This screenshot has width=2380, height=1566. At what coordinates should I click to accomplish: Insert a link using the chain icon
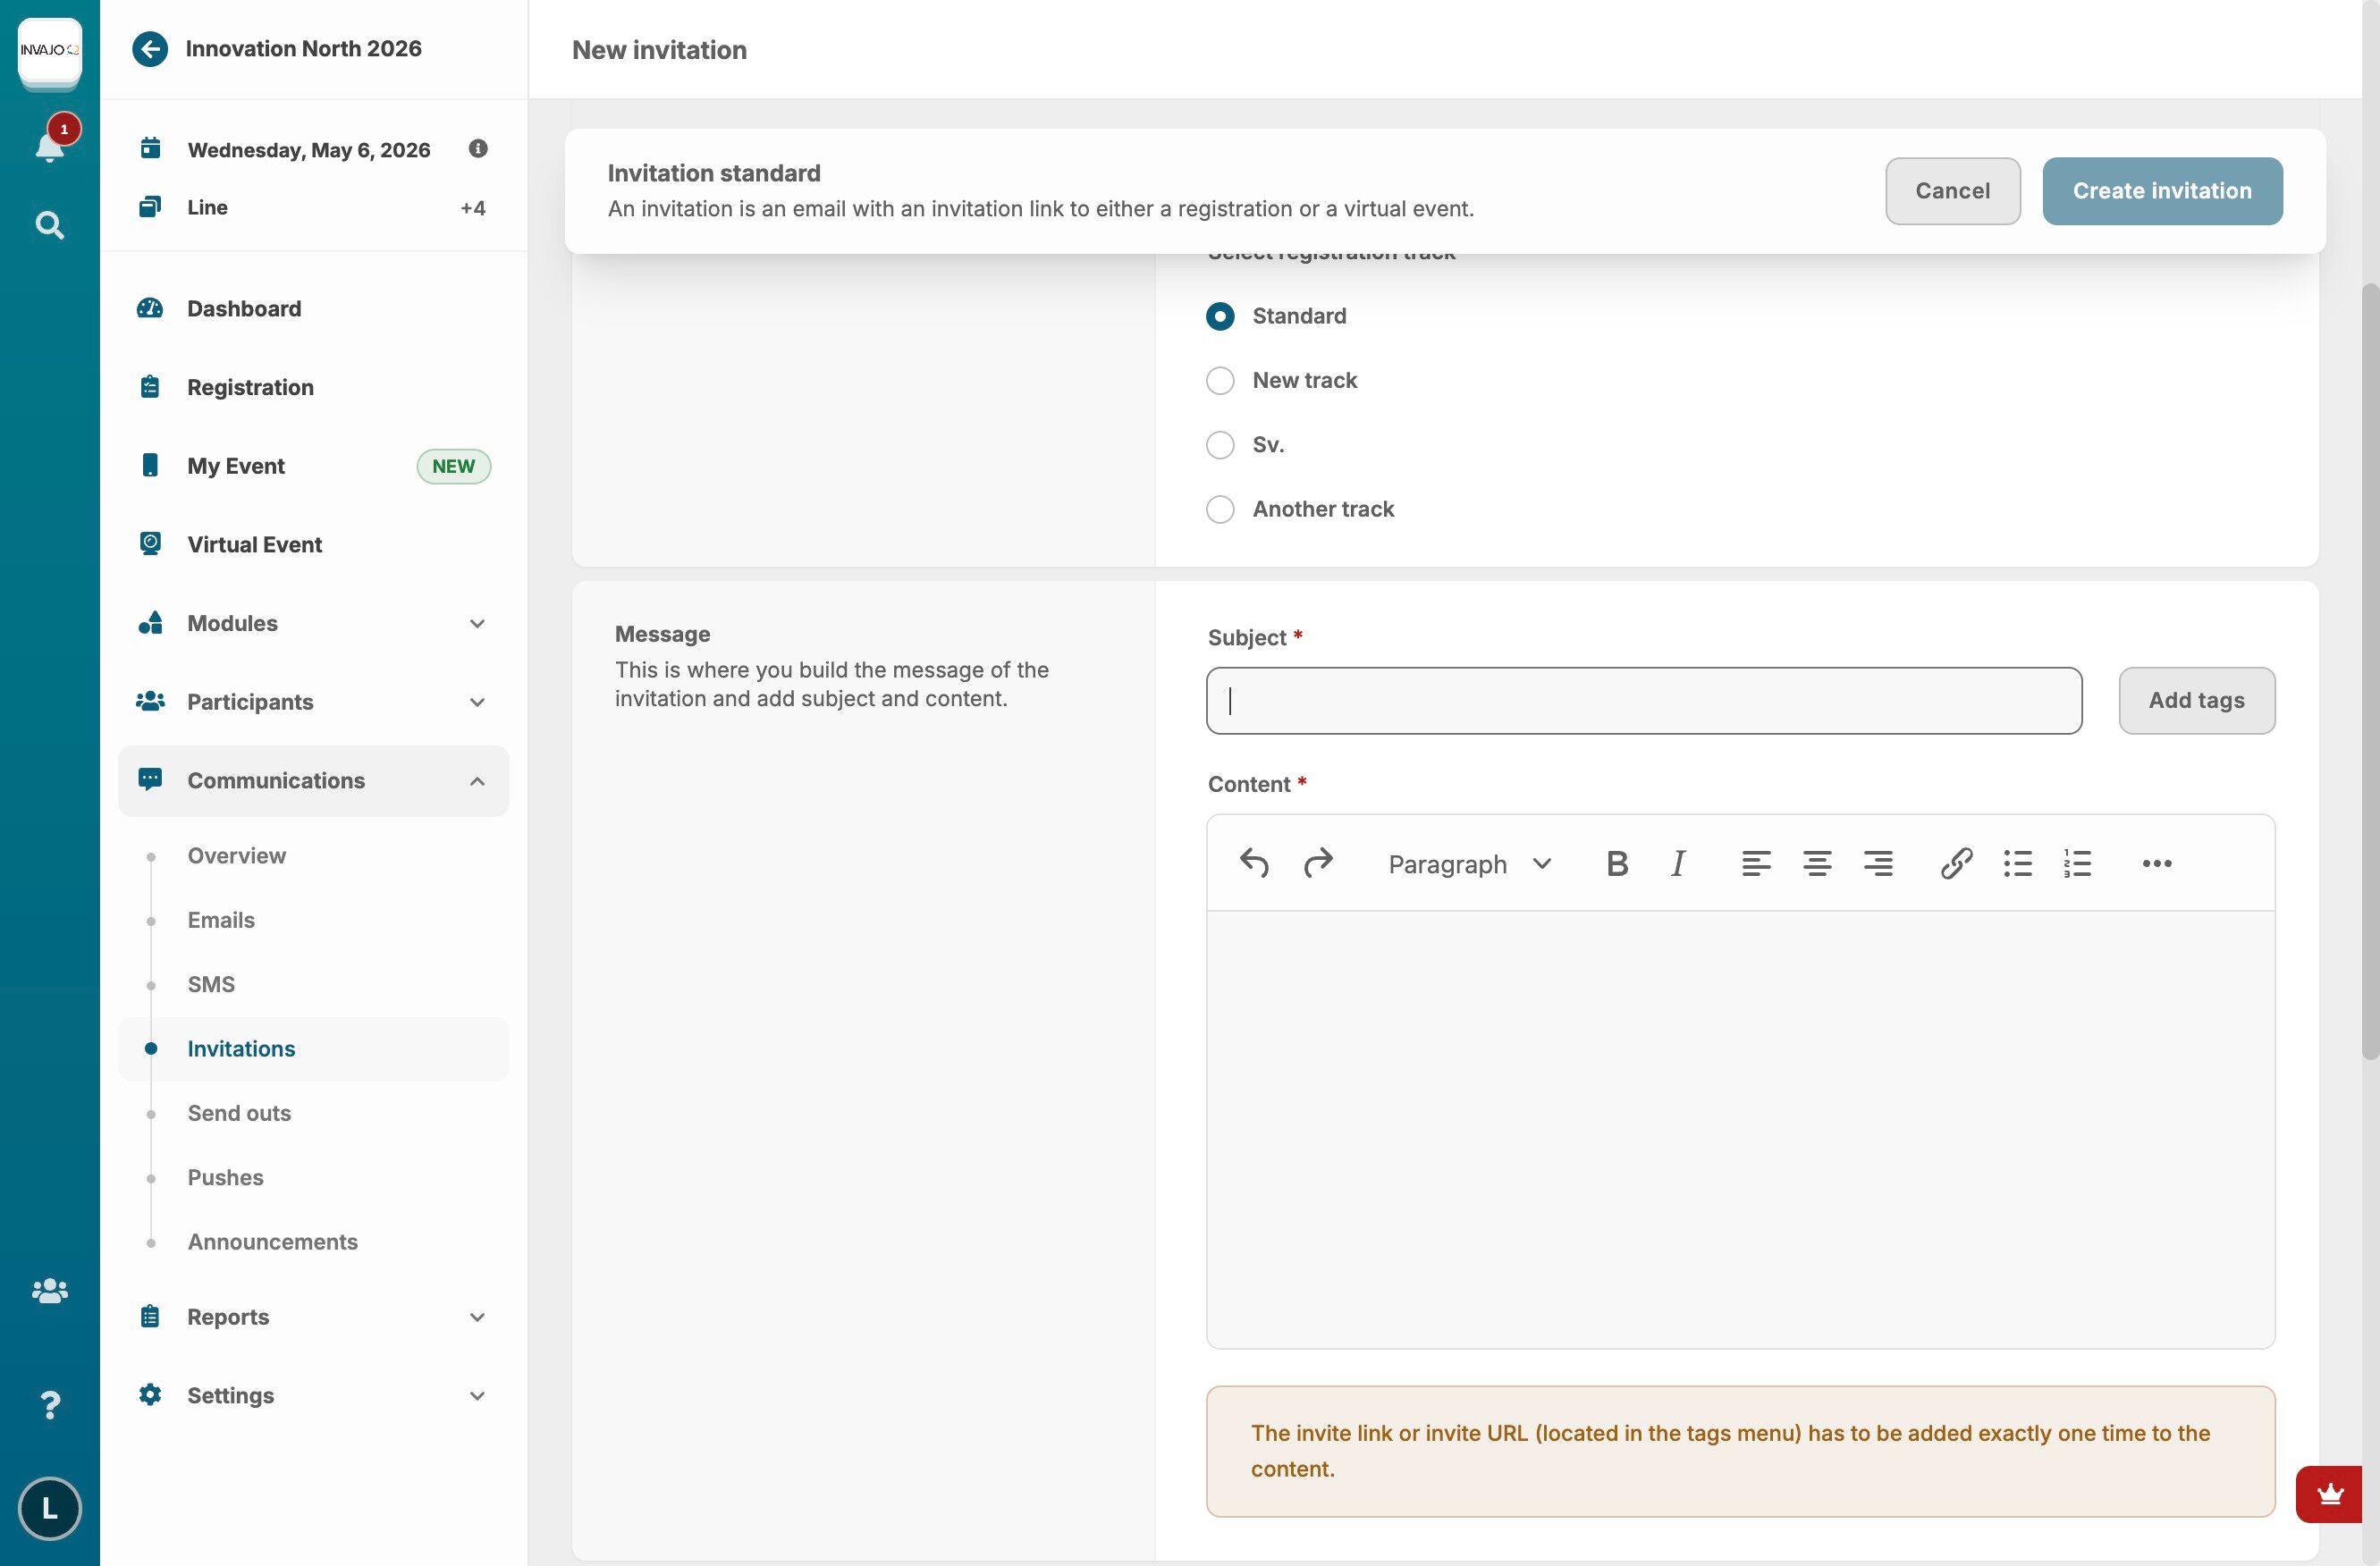pyautogui.click(x=1955, y=863)
